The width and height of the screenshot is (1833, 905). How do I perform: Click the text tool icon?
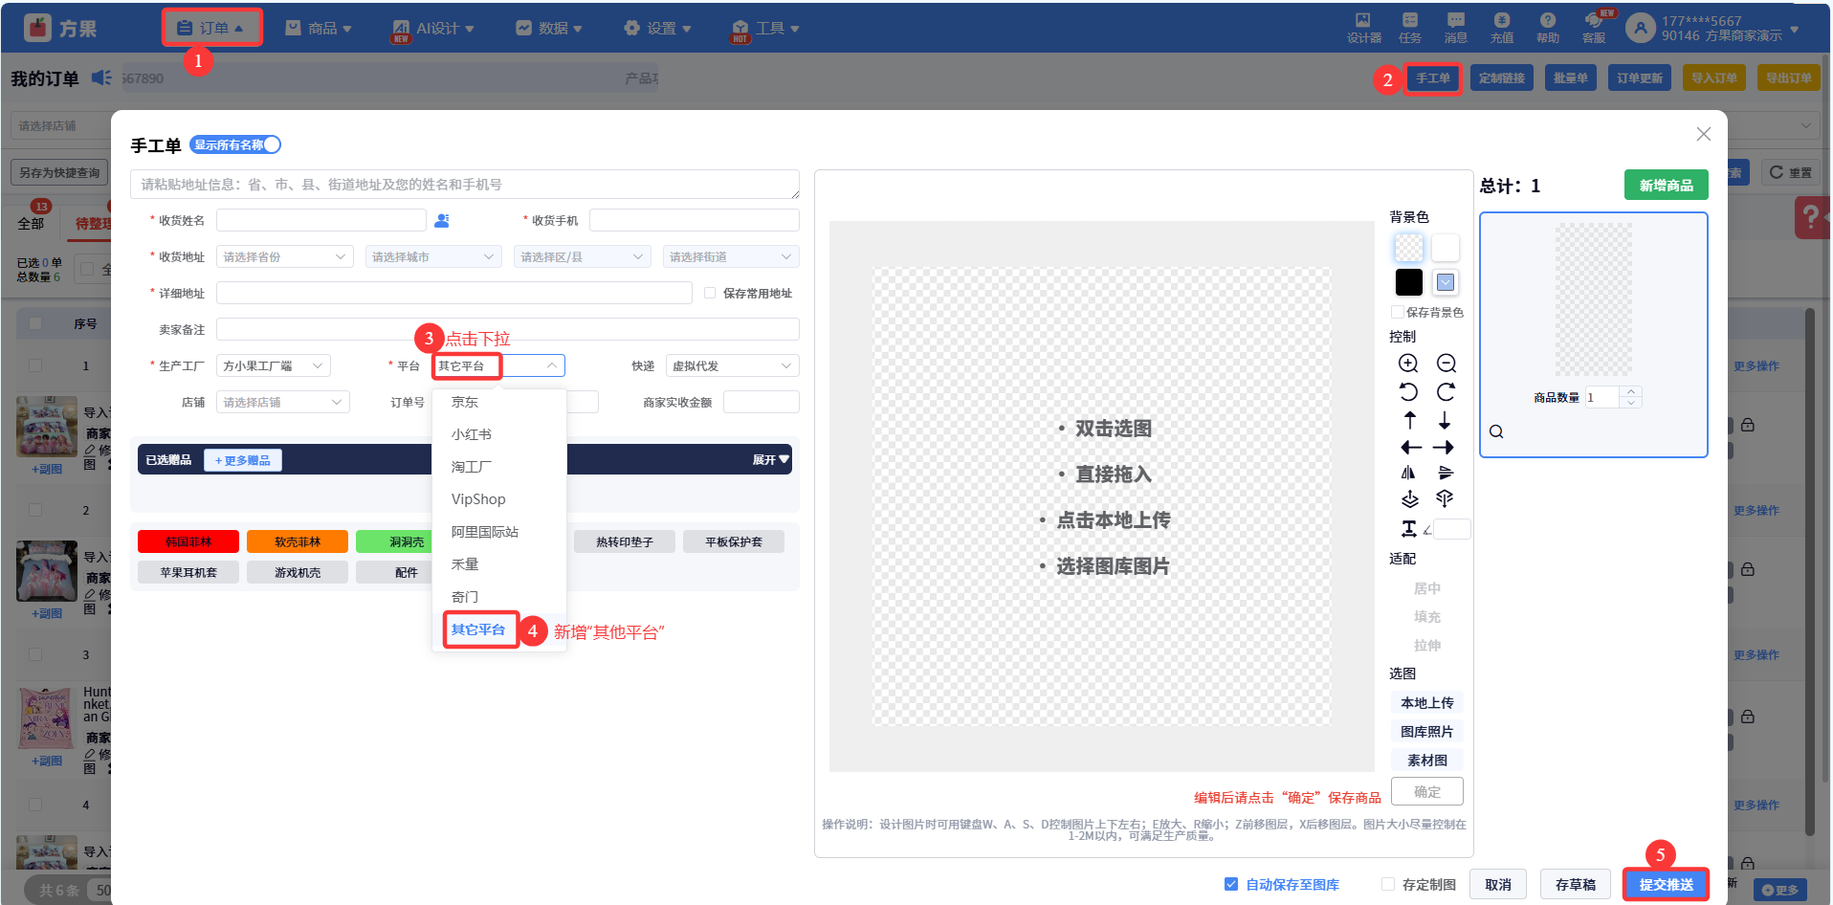(1408, 529)
